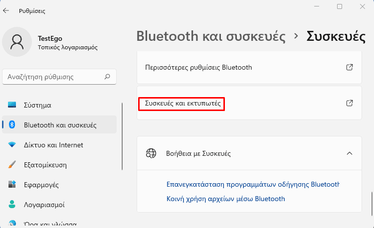374x228 pixels.
Task: Click the Δίκτυο και Internet wifi icon
Action: [12, 144]
